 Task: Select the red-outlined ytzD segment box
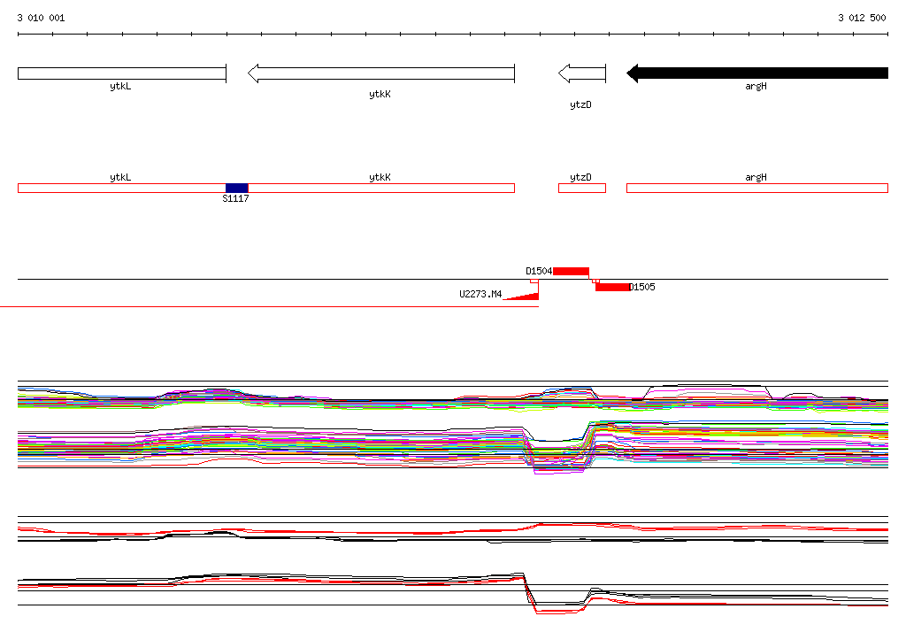582,188
